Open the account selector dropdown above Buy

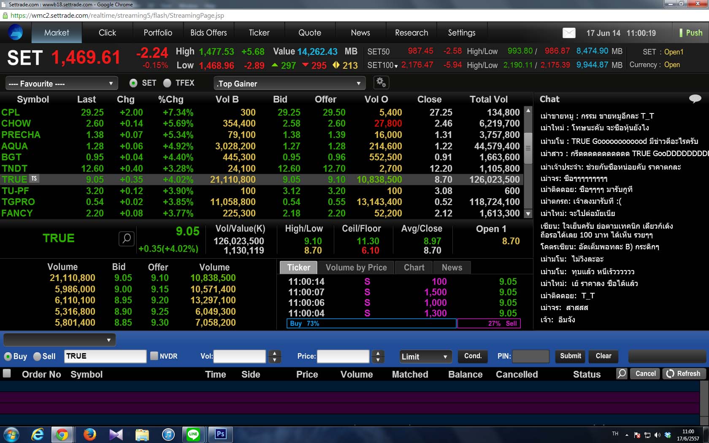(60, 340)
